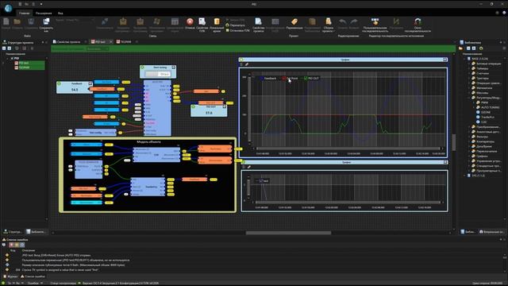Click the Save As ribbon icon
The image size is (508, 286).
46,21
